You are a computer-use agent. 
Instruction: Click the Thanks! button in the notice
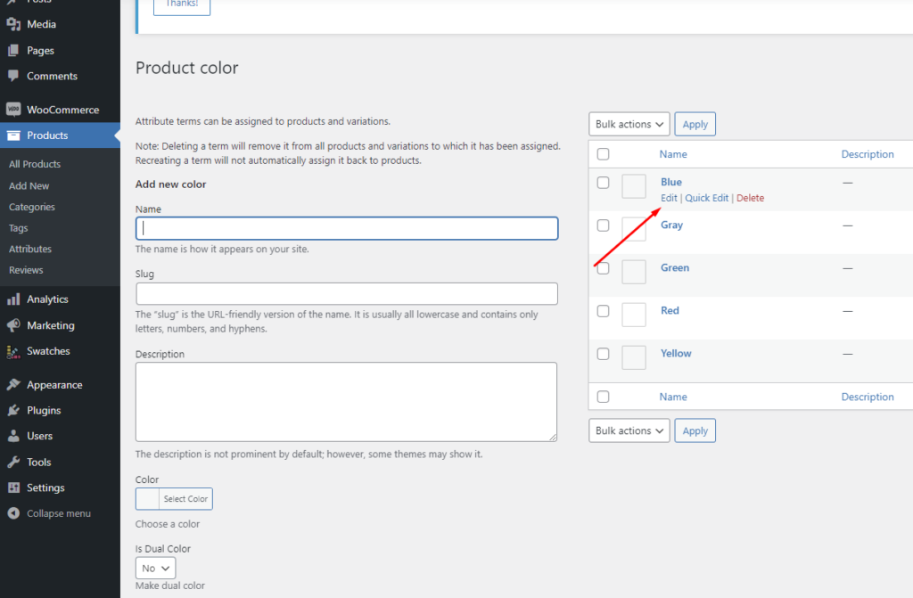pos(182,5)
